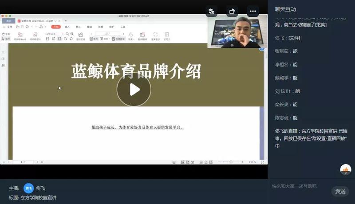The image size is (355, 204).
Task: Start 幻灯片 slideshow mode
Action: click(167, 36)
